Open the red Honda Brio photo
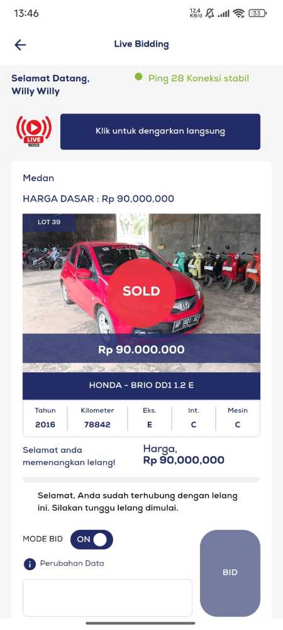 pyautogui.click(x=141, y=292)
